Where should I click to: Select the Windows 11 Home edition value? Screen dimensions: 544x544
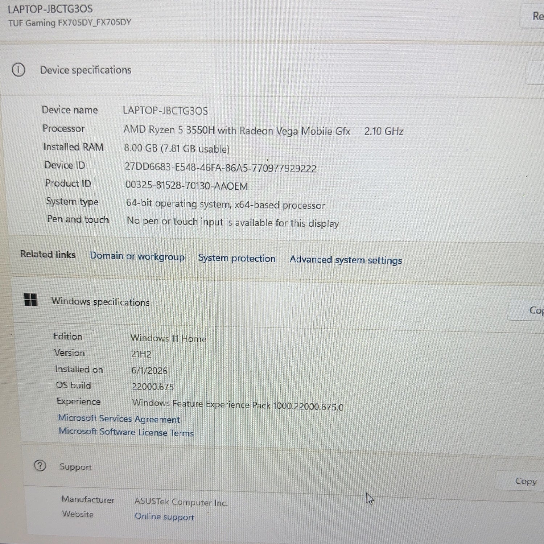point(168,338)
